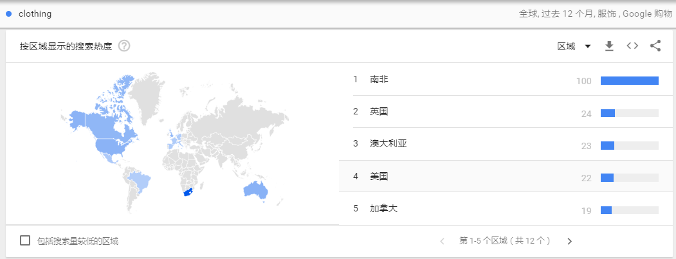
Task: Select the 加拿大 region entry
Action: [506, 209]
